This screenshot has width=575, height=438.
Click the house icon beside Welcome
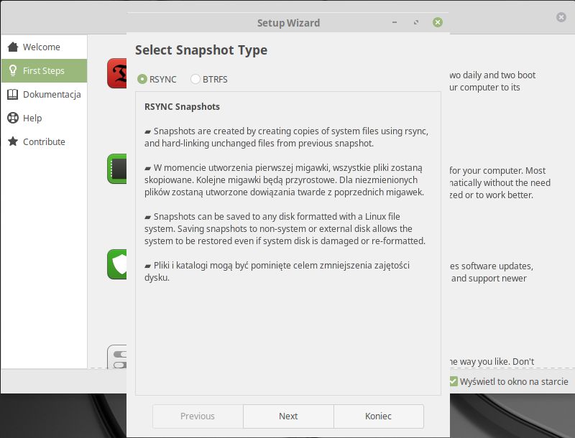tap(13, 47)
